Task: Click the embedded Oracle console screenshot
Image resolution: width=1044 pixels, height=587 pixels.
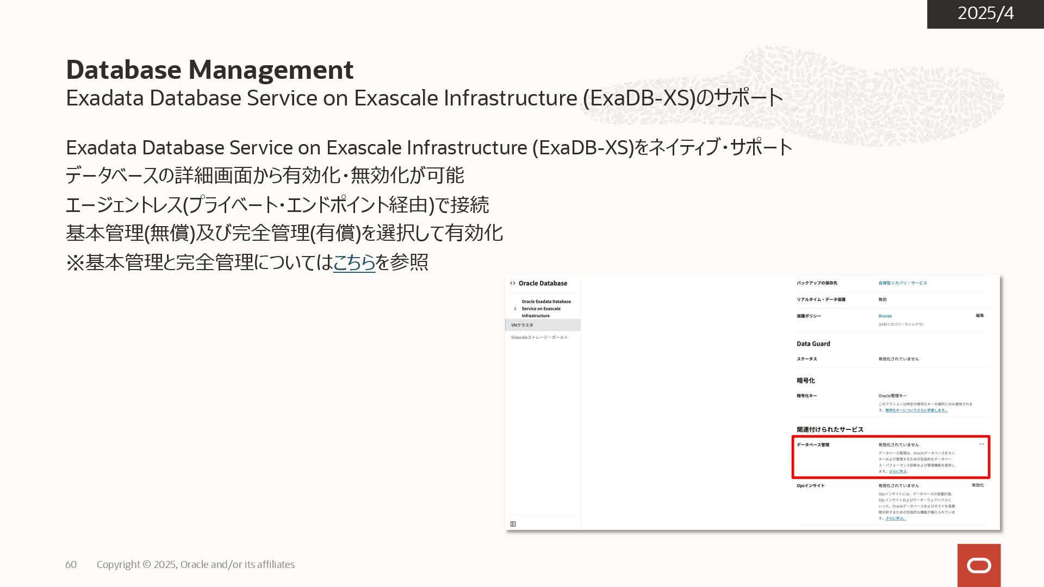Action: point(753,402)
